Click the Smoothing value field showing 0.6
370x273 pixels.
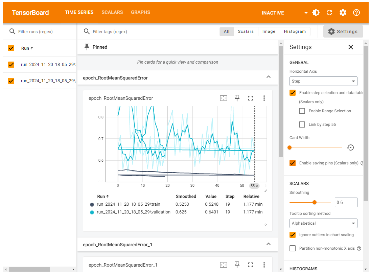click(x=346, y=202)
